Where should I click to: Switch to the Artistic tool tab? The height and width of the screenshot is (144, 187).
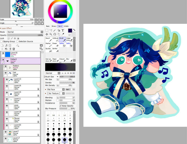coord(66,26)
